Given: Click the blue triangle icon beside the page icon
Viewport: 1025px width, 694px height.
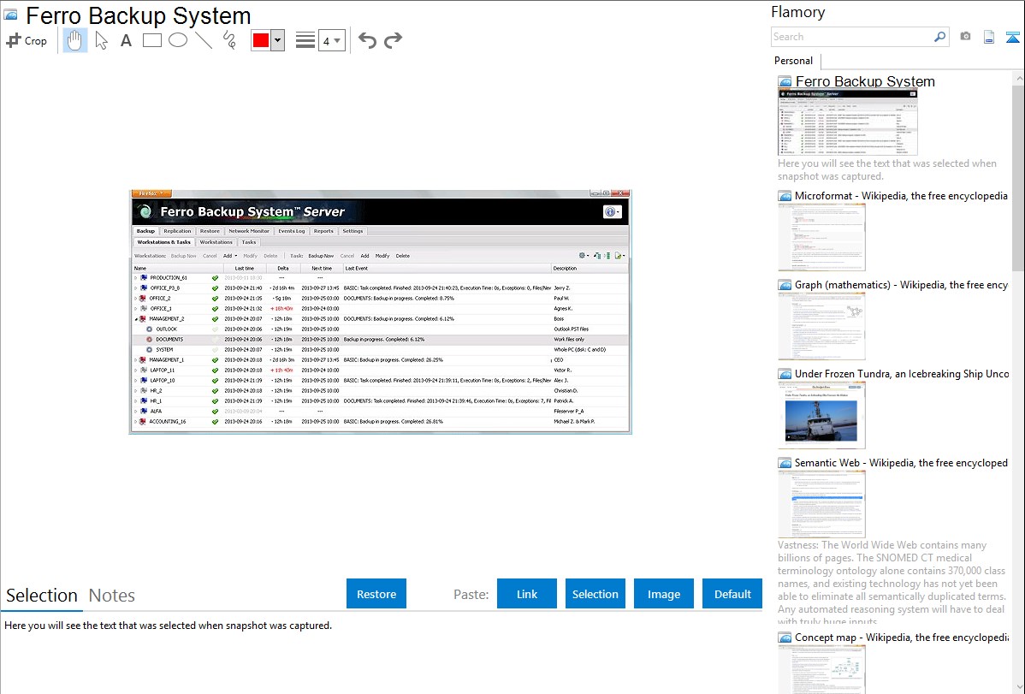Looking at the screenshot, I should point(1012,37).
